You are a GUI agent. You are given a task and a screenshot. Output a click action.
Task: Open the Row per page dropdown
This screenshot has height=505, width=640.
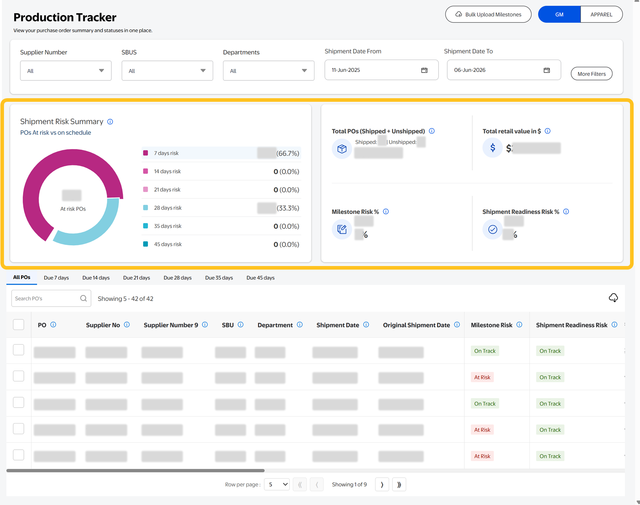(x=277, y=485)
